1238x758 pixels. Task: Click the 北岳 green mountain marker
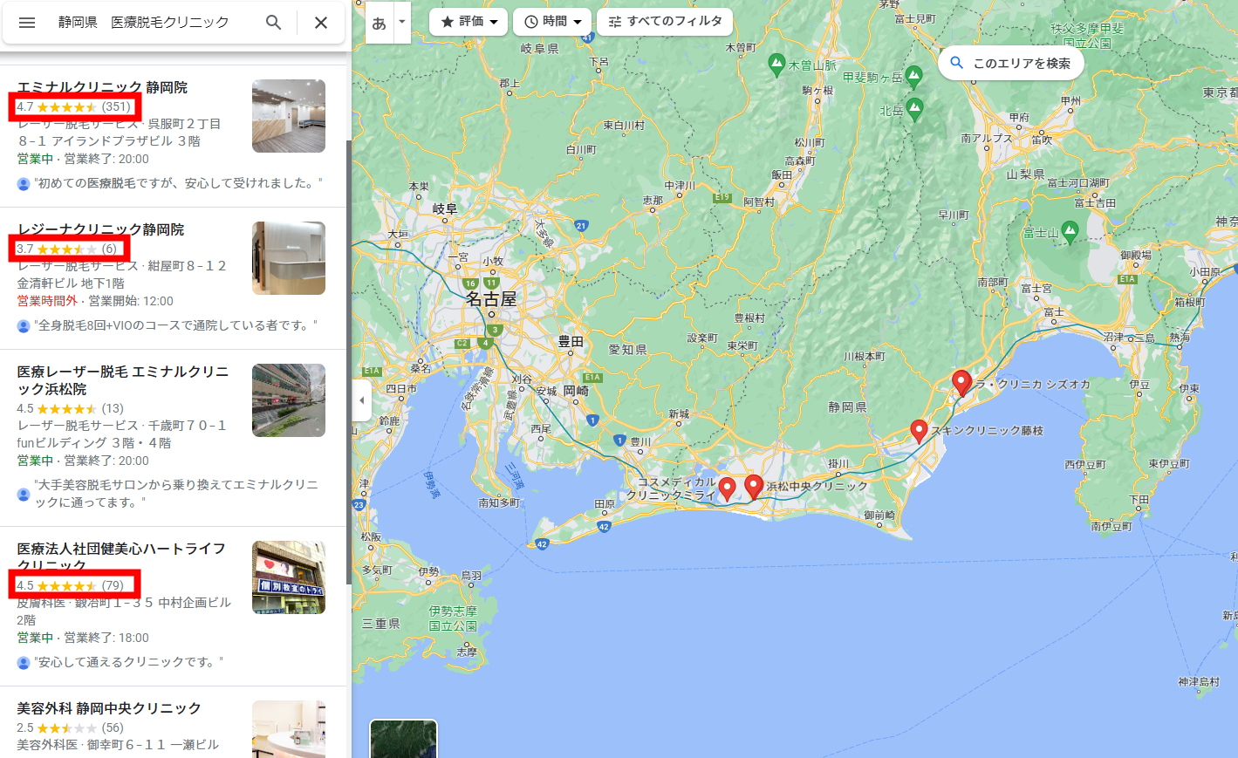[x=914, y=110]
